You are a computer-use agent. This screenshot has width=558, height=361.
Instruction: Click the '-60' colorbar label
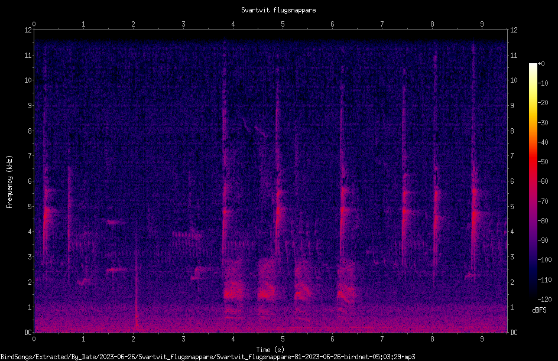coord(543,181)
